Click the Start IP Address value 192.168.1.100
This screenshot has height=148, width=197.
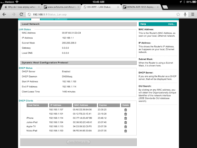[69, 81]
